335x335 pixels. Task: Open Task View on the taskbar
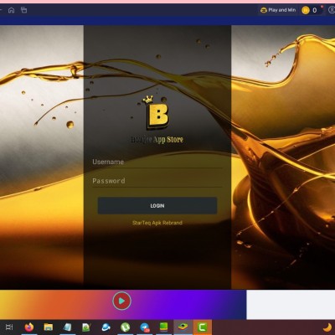(9, 327)
